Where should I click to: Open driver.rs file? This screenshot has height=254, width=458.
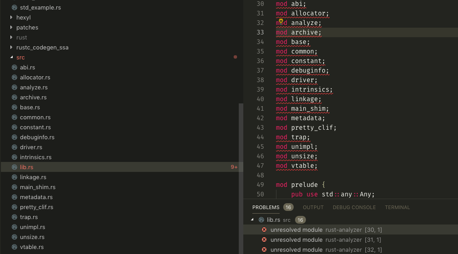(31, 147)
